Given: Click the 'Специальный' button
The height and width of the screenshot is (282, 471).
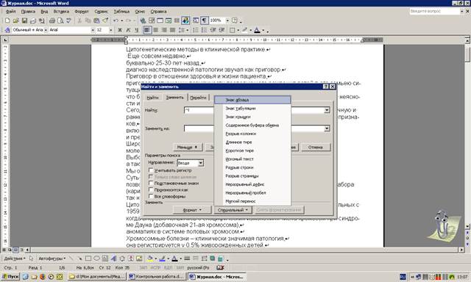Looking at the screenshot, I should 233,210.
